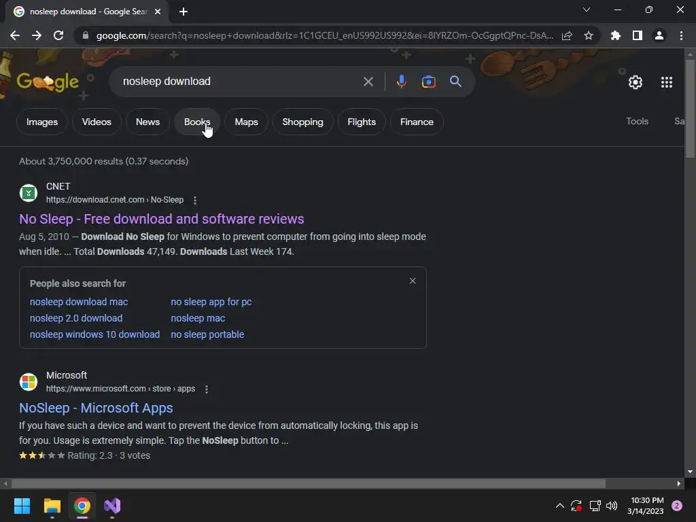This screenshot has height=522, width=696.
Task: Go forward in browser history
Action: pos(37,35)
